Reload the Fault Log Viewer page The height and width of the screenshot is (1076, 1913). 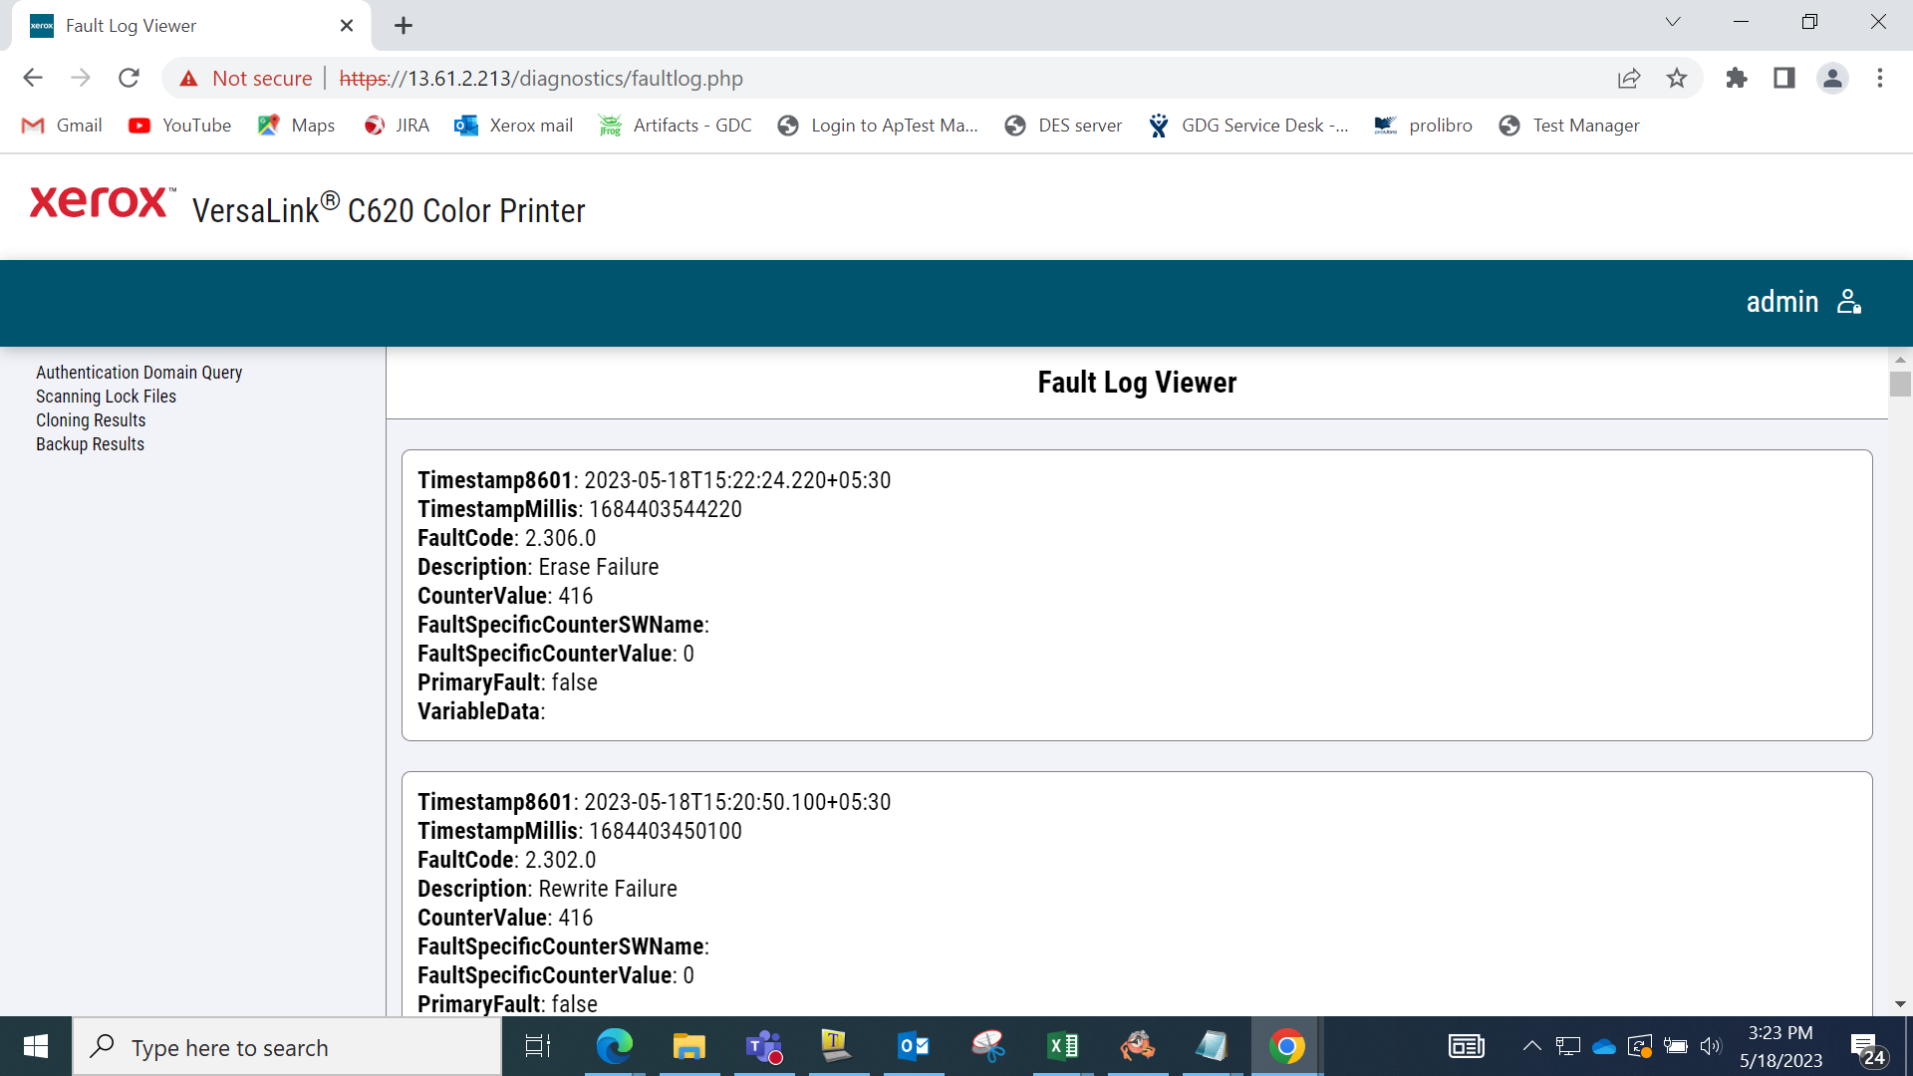(x=129, y=78)
